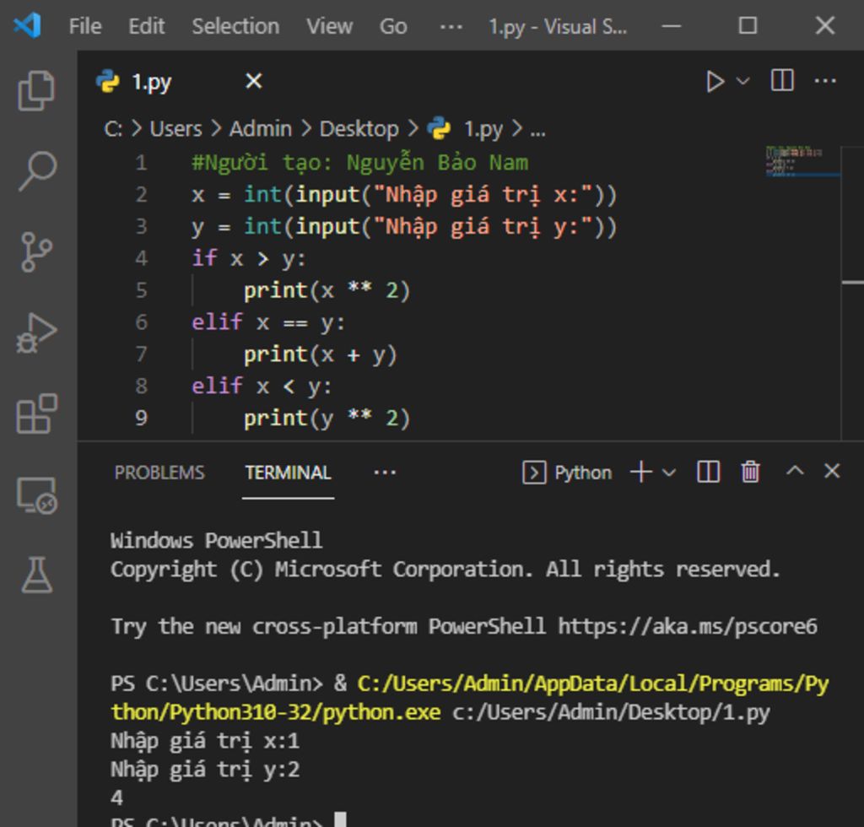This screenshot has width=864, height=827.
Task: Run the Python file with play button
Action: [715, 82]
